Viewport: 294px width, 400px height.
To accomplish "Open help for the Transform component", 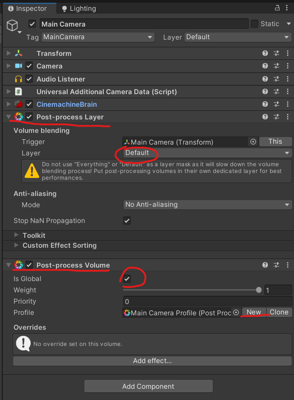I will (x=265, y=54).
